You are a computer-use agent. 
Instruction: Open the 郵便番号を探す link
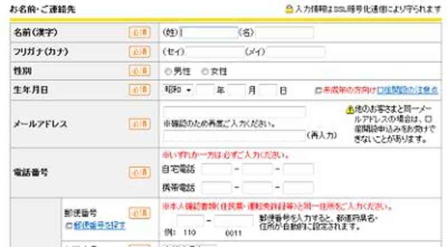pyautogui.click(x=99, y=226)
